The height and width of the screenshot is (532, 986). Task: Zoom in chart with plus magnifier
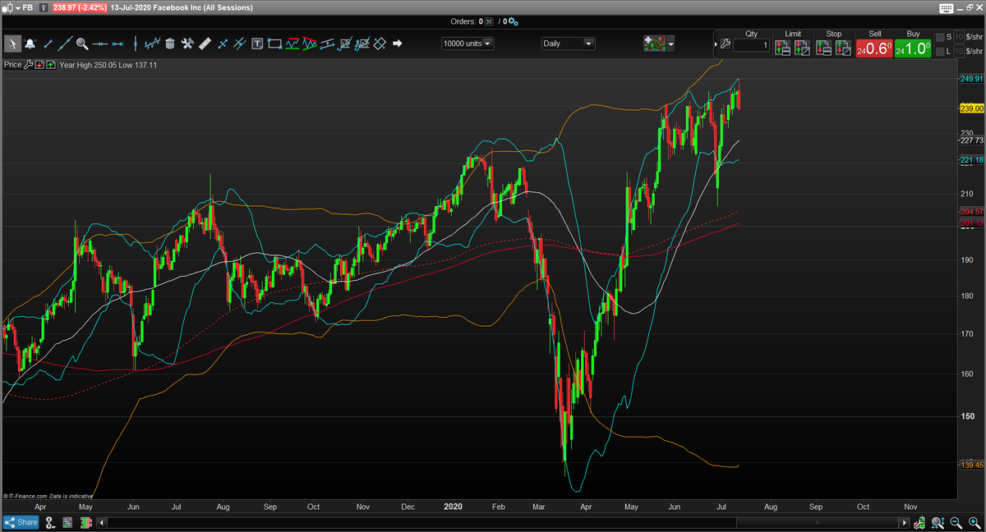974,522
